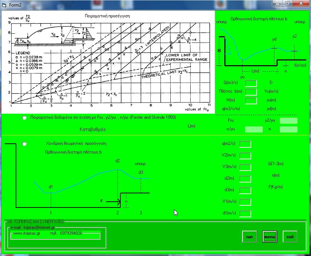Click the Vu(m/s) label

tap(271, 91)
